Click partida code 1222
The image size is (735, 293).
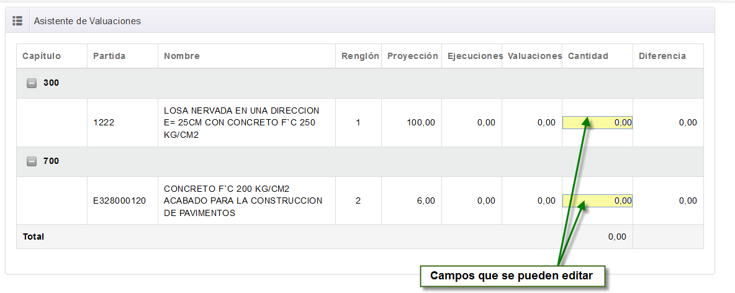coord(104,123)
